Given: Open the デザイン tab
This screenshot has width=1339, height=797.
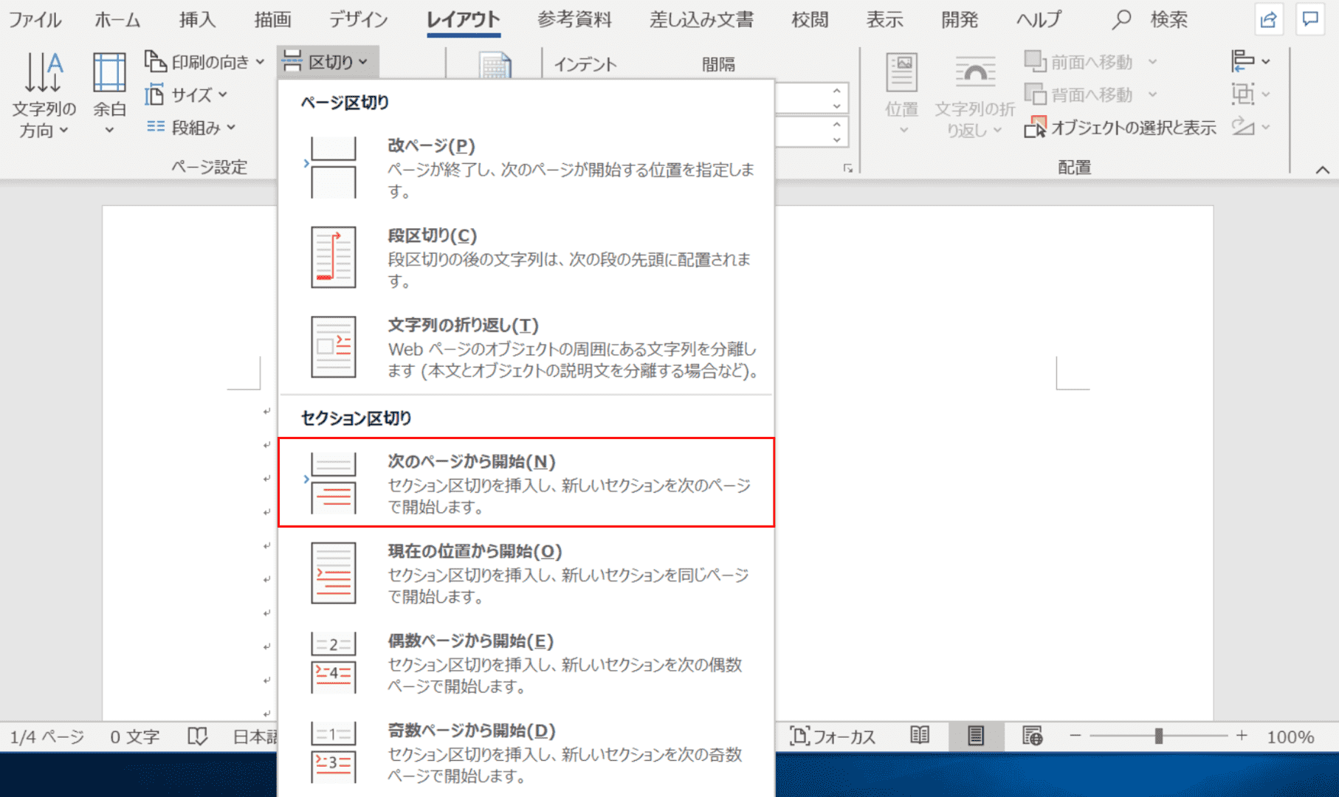Looking at the screenshot, I should point(359,19).
